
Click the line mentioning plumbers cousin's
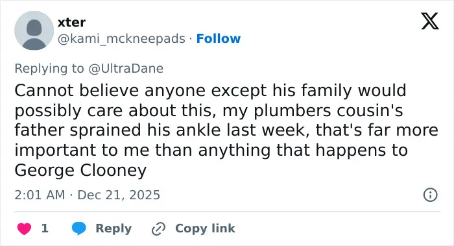click(209, 111)
